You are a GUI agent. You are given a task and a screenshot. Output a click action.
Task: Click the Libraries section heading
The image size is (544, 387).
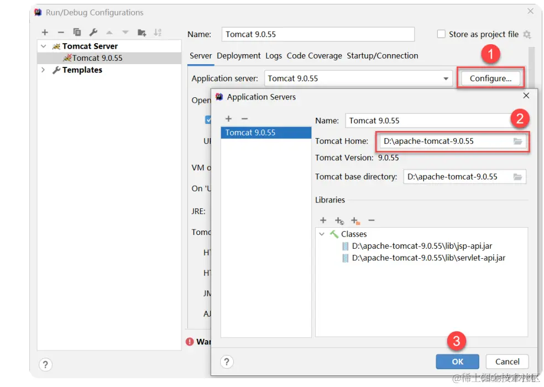tap(330, 200)
